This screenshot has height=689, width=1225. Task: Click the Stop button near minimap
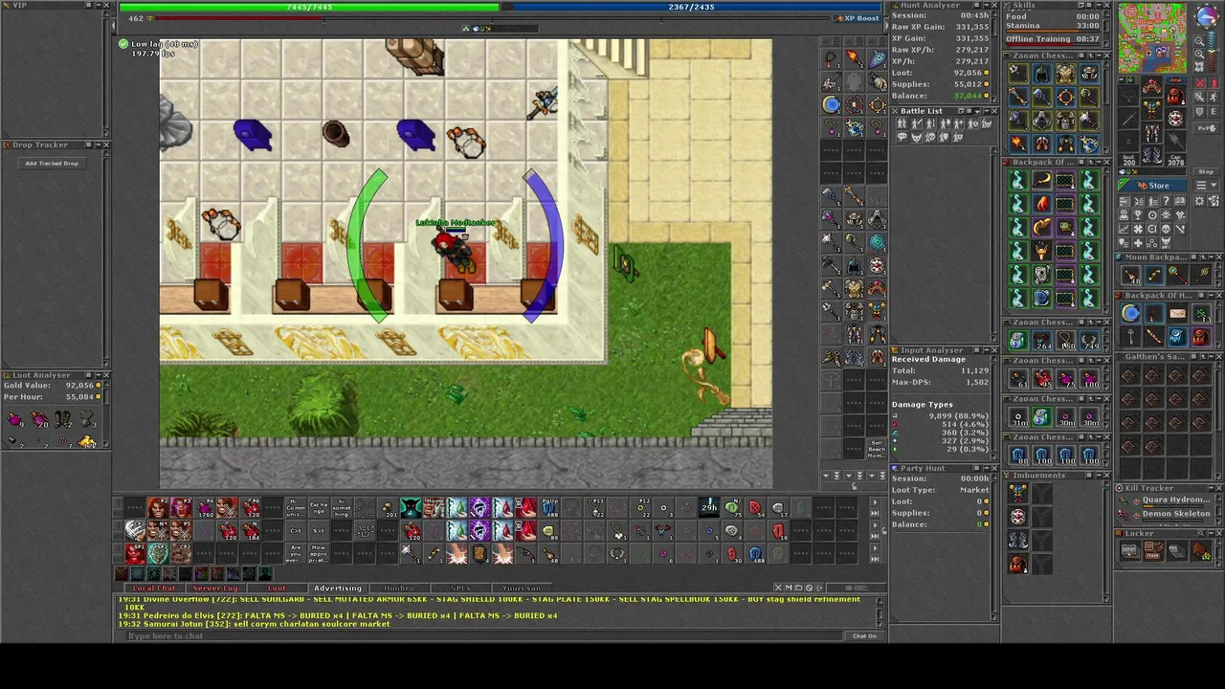pyautogui.click(x=1206, y=172)
